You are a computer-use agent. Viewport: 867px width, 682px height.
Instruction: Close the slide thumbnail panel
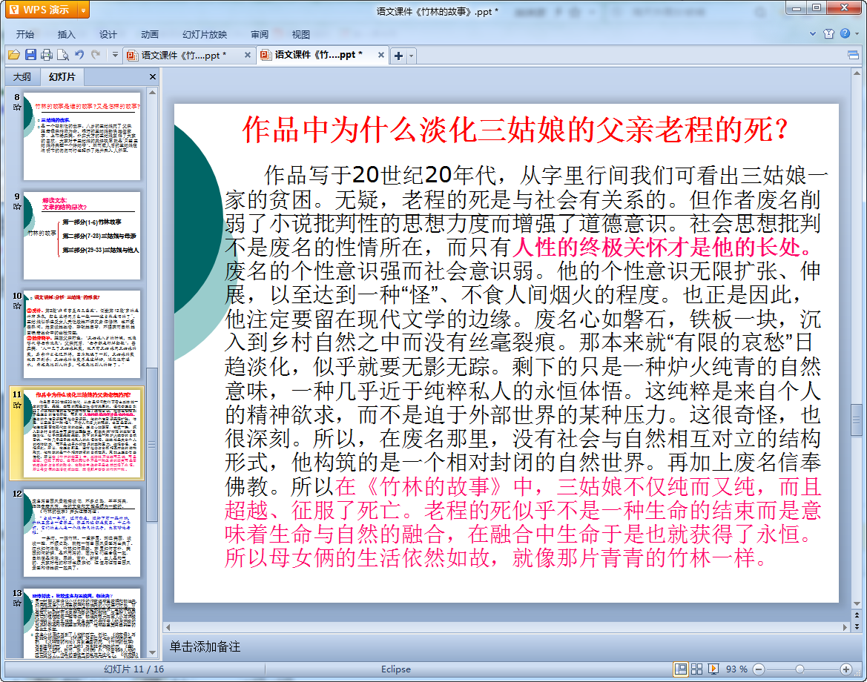coord(153,77)
